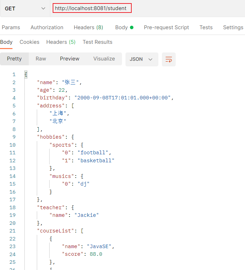This screenshot has height=270, width=245.
Task: Switch to the Authorization tab
Action: coord(47,27)
